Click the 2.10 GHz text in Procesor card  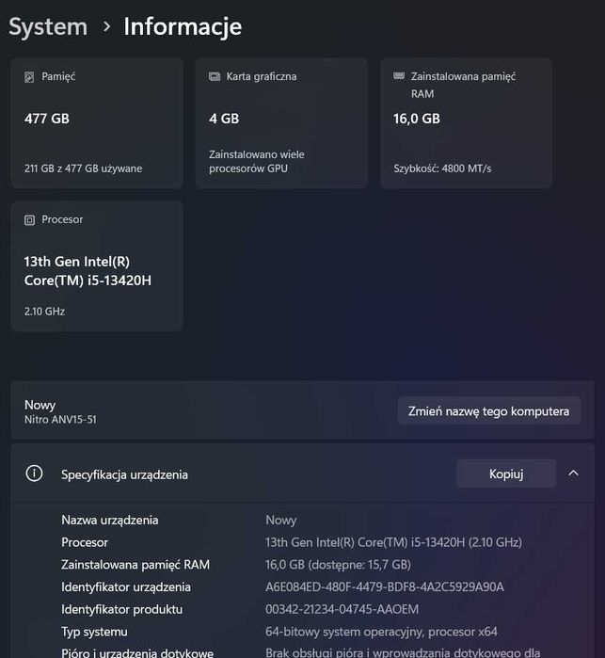click(x=44, y=312)
